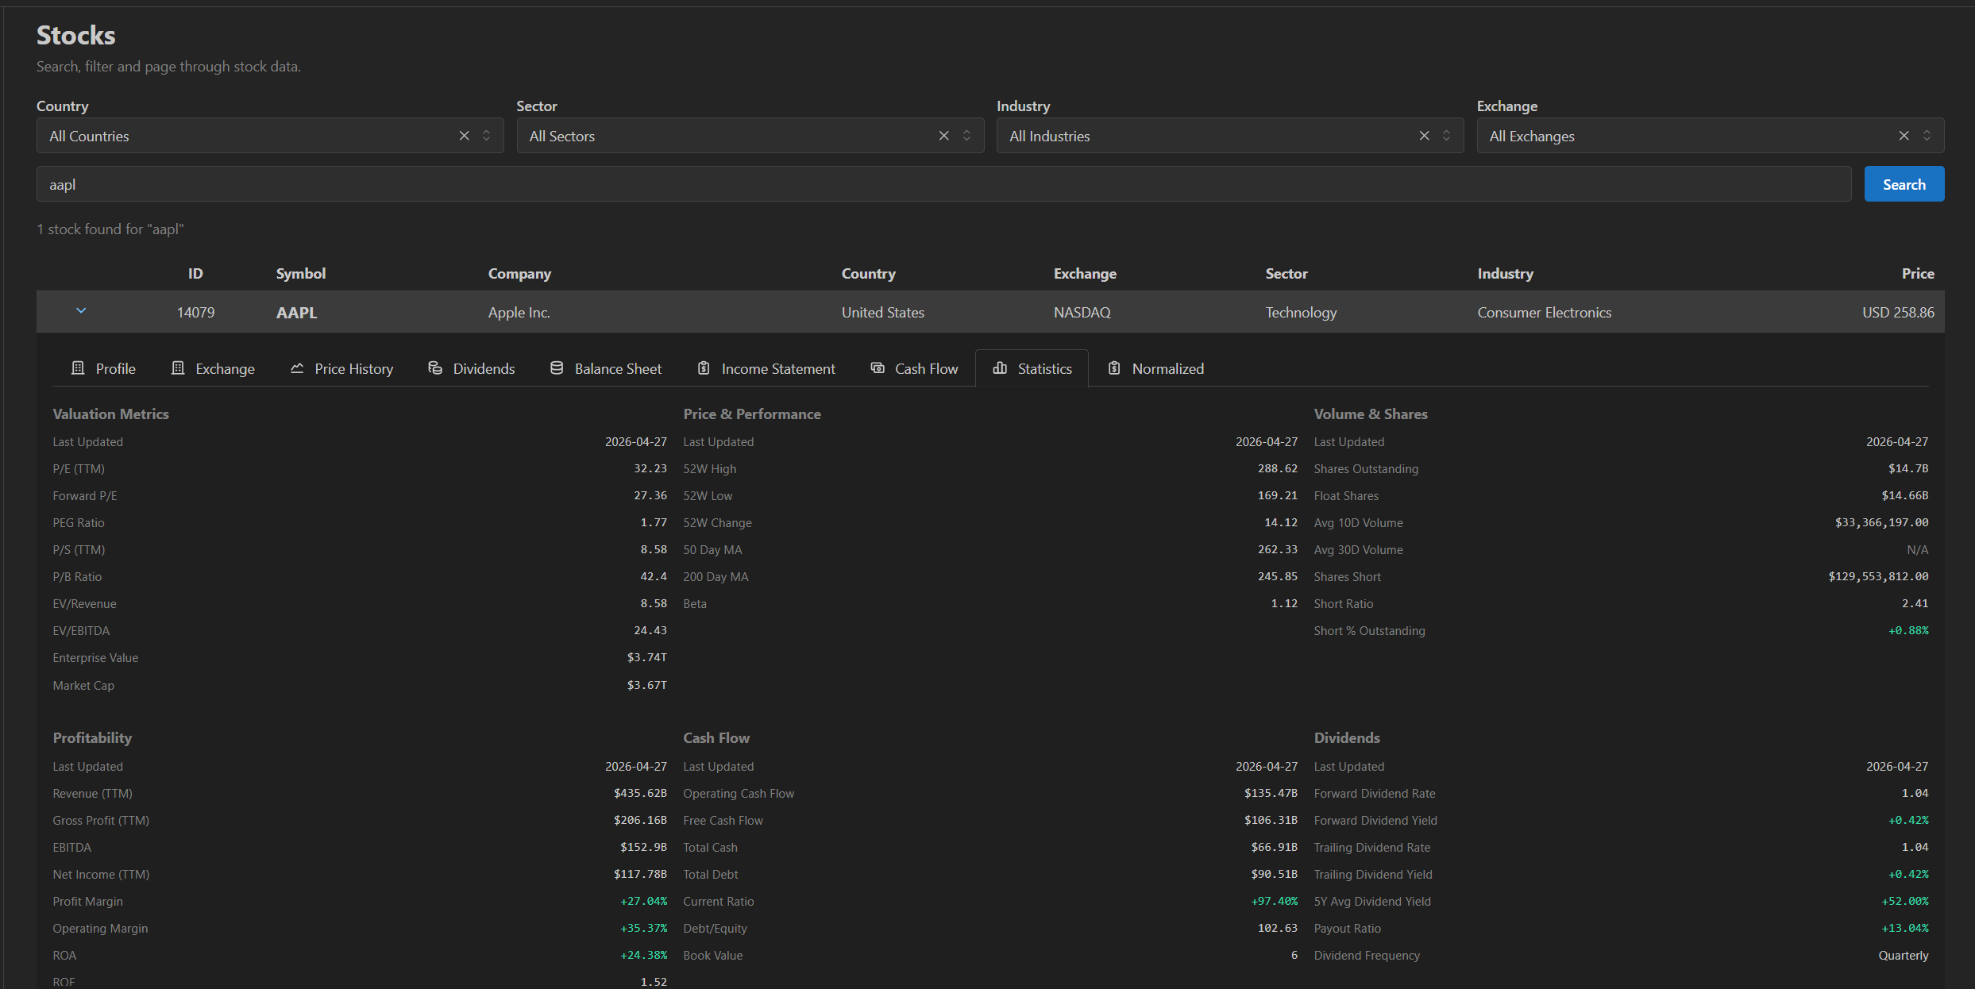The width and height of the screenshot is (1975, 989).
Task: Clear the Sector filter with its X icon
Action: click(x=944, y=136)
